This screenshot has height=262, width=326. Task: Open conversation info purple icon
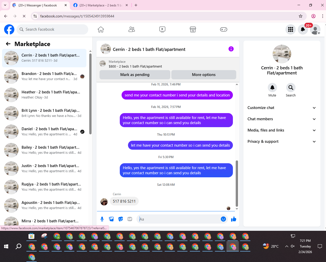pyautogui.click(x=231, y=49)
